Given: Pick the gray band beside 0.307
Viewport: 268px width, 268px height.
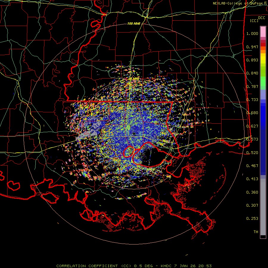Looking at the screenshot, I should (x=263, y=207).
